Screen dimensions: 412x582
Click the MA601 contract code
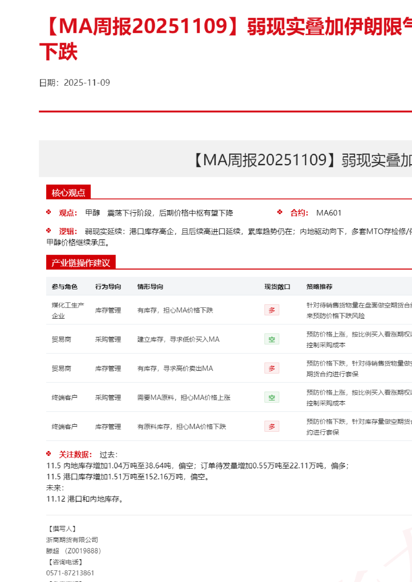point(328,213)
